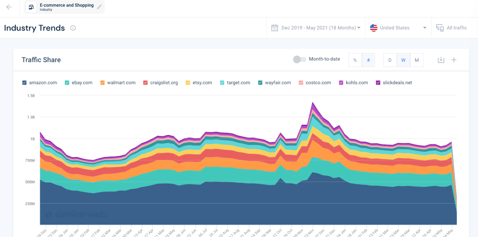
Task: Click the slickdeals.net legend label
Action: coord(397,83)
